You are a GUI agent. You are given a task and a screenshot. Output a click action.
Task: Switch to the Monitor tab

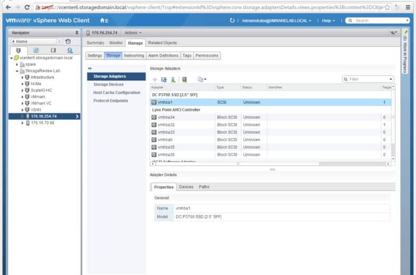(116, 43)
